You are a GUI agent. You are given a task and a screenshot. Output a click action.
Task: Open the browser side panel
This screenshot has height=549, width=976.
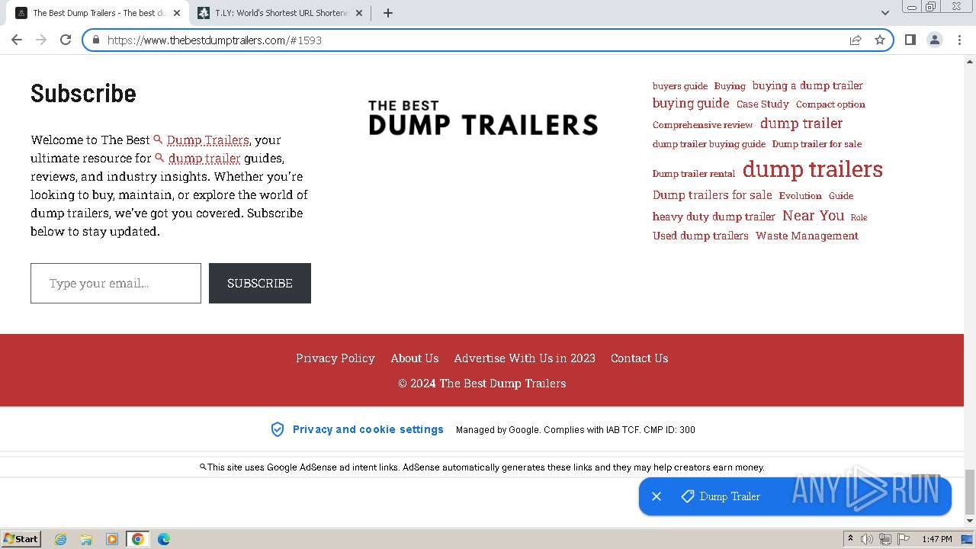[910, 40]
